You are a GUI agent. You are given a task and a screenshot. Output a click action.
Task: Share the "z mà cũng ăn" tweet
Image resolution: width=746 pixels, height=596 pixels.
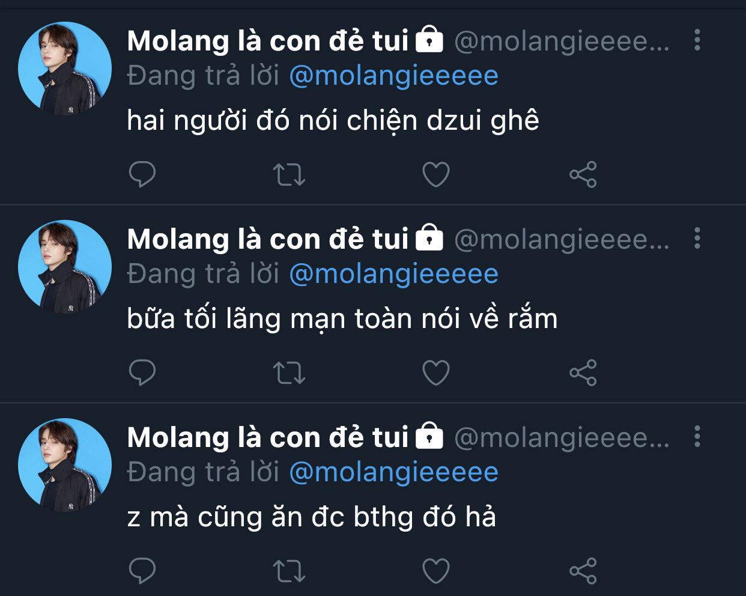pyautogui.click(x=583, y=571)
